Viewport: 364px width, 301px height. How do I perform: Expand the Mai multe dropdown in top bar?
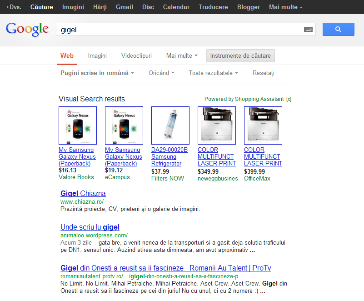tap(285, 7)
